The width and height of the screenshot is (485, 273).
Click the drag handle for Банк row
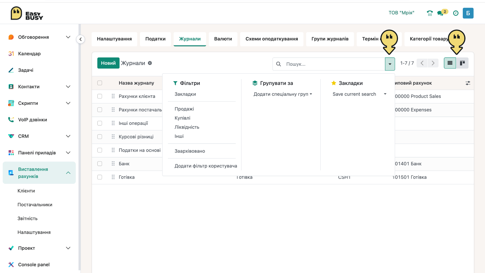pyautogui.click(x=113, y=164)
